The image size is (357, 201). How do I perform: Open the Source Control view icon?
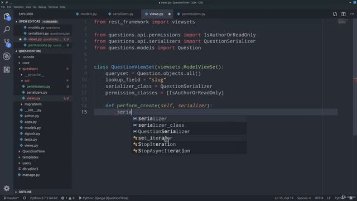click(7, 42)
